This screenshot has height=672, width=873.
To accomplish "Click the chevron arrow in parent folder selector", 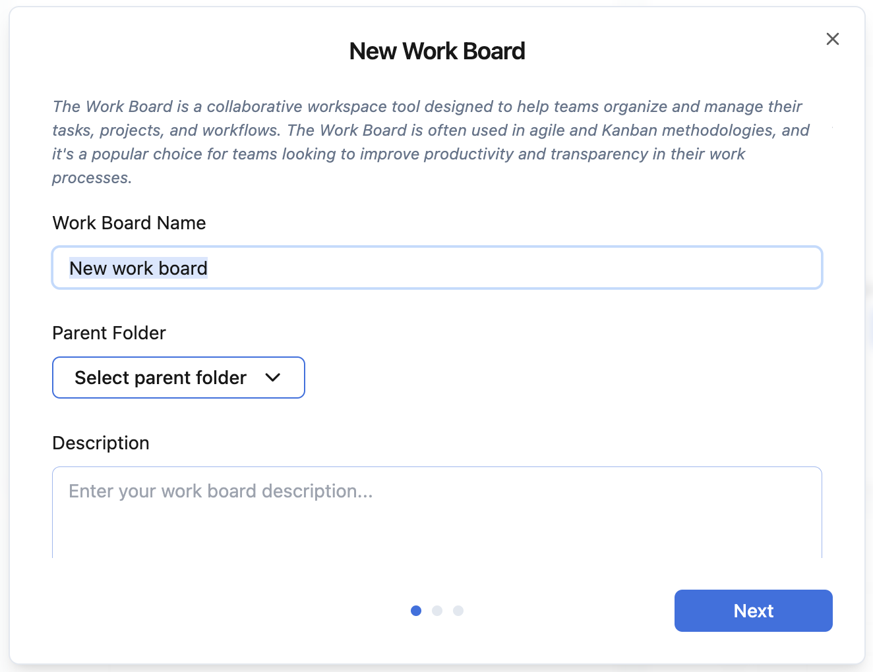I will tap(273, 378).
